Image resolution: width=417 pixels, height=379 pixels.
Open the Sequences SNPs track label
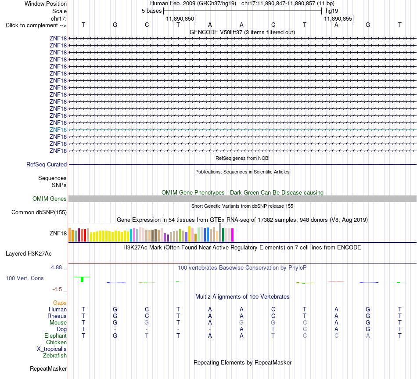(x=52, y=181)
